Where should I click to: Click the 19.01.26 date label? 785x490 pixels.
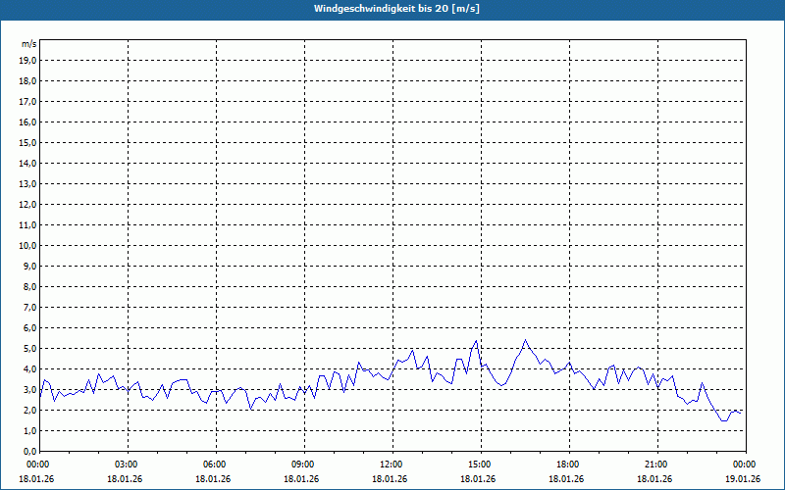(x=742, y=479)
